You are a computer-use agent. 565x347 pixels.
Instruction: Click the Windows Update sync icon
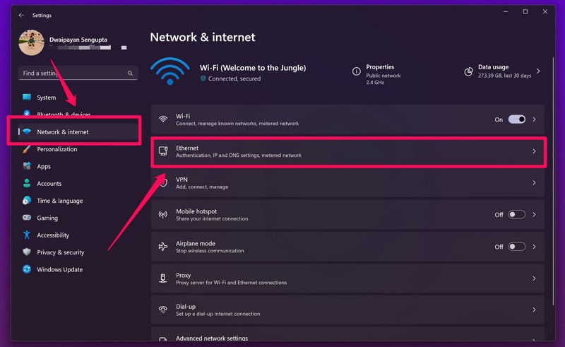click(x=27, y=269)
